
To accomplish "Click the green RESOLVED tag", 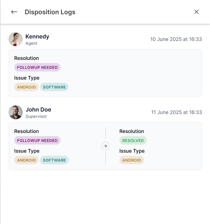I will pyautogui.click(x=133, y=140).
